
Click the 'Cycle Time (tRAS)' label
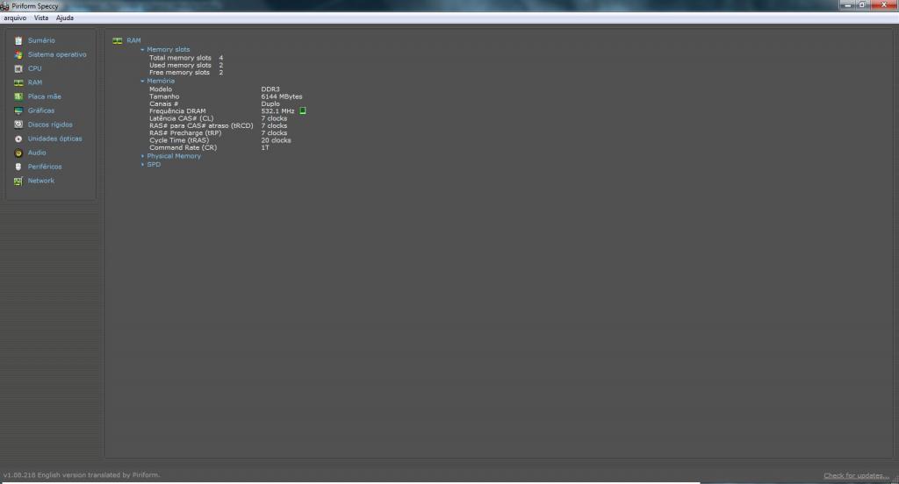[x=179, y=140]
